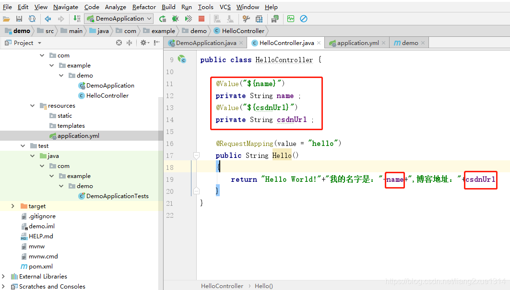The height and width of the screenshot is (290, 510).
Task: Switch to the DemoApplication.java tab
Action: tap(206, 43)
